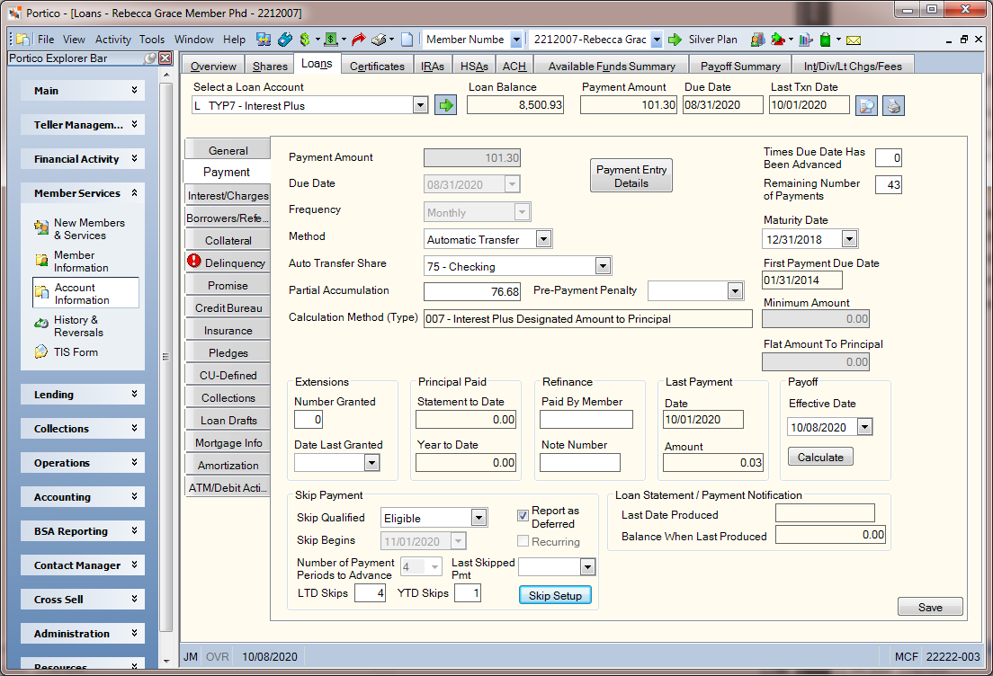Click the Payment Entry Details button

click(x=631, y=176)
